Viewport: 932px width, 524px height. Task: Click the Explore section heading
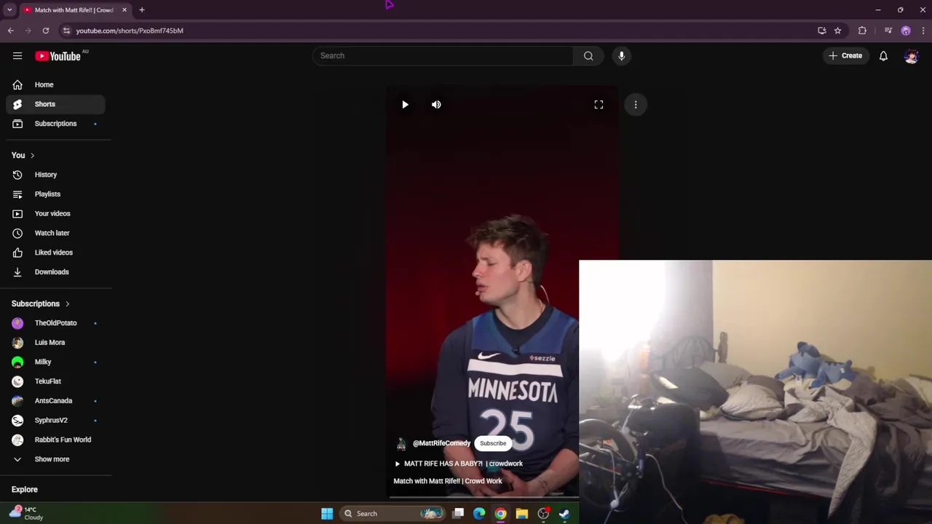[x=25, y=490]
